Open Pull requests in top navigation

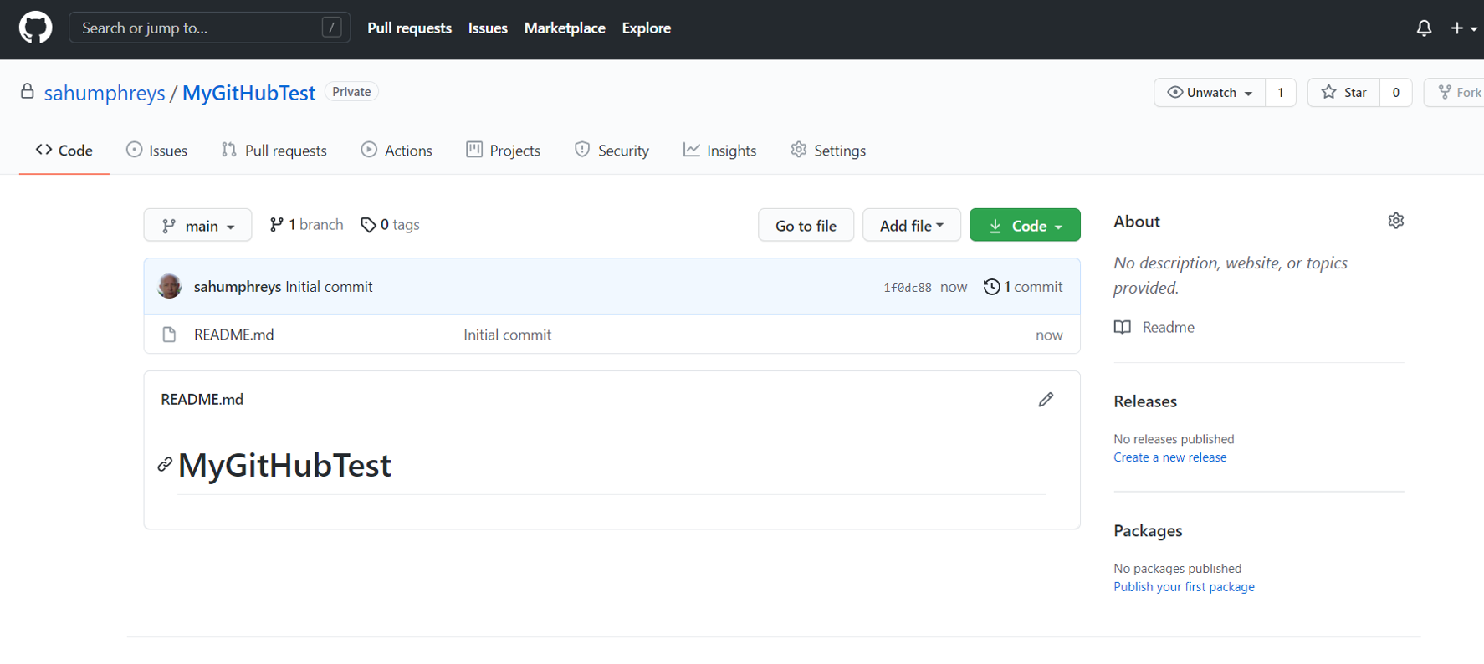point(409,28)
